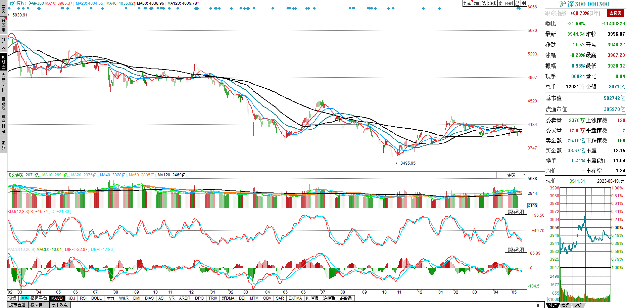The image size is (626, 308).
Task: Click the X1000 volume scale box
Action: [x=553, y=299]
